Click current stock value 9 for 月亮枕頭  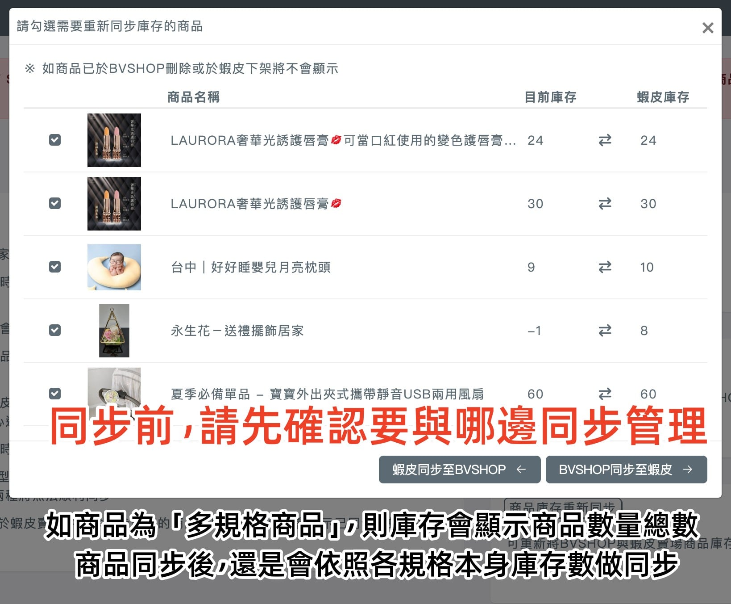pos(531,267)
